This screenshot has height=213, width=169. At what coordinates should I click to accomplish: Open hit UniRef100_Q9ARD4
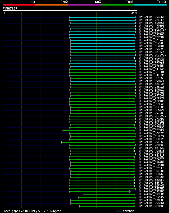[152, 162]
